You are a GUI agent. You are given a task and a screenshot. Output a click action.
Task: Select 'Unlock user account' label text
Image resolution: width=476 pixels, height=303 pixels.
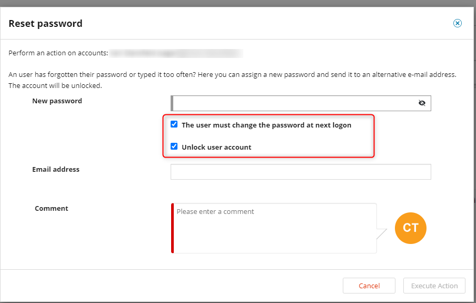216,148
